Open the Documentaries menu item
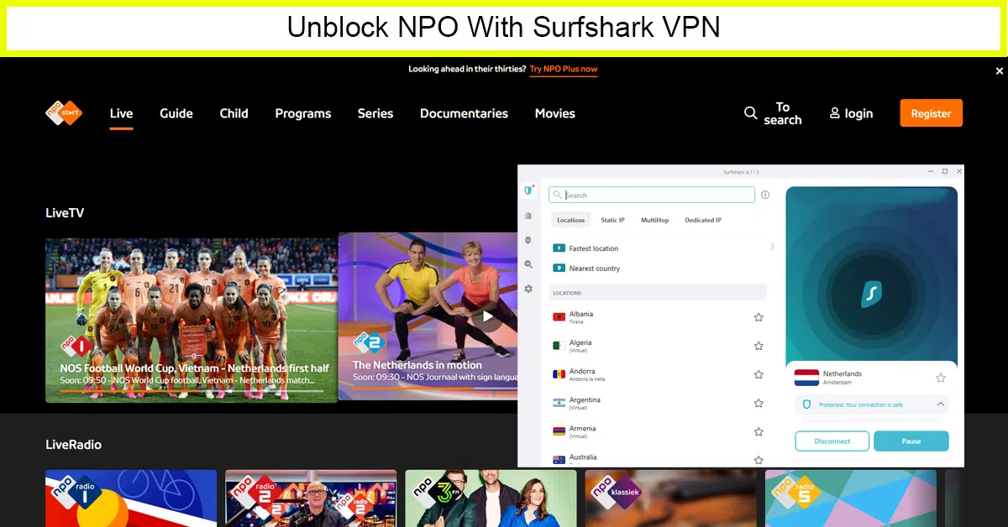Screen dimensions: 1008x527 tap(464, 113)
